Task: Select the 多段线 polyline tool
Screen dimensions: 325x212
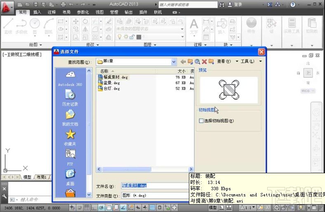Action: pos(21,26)
